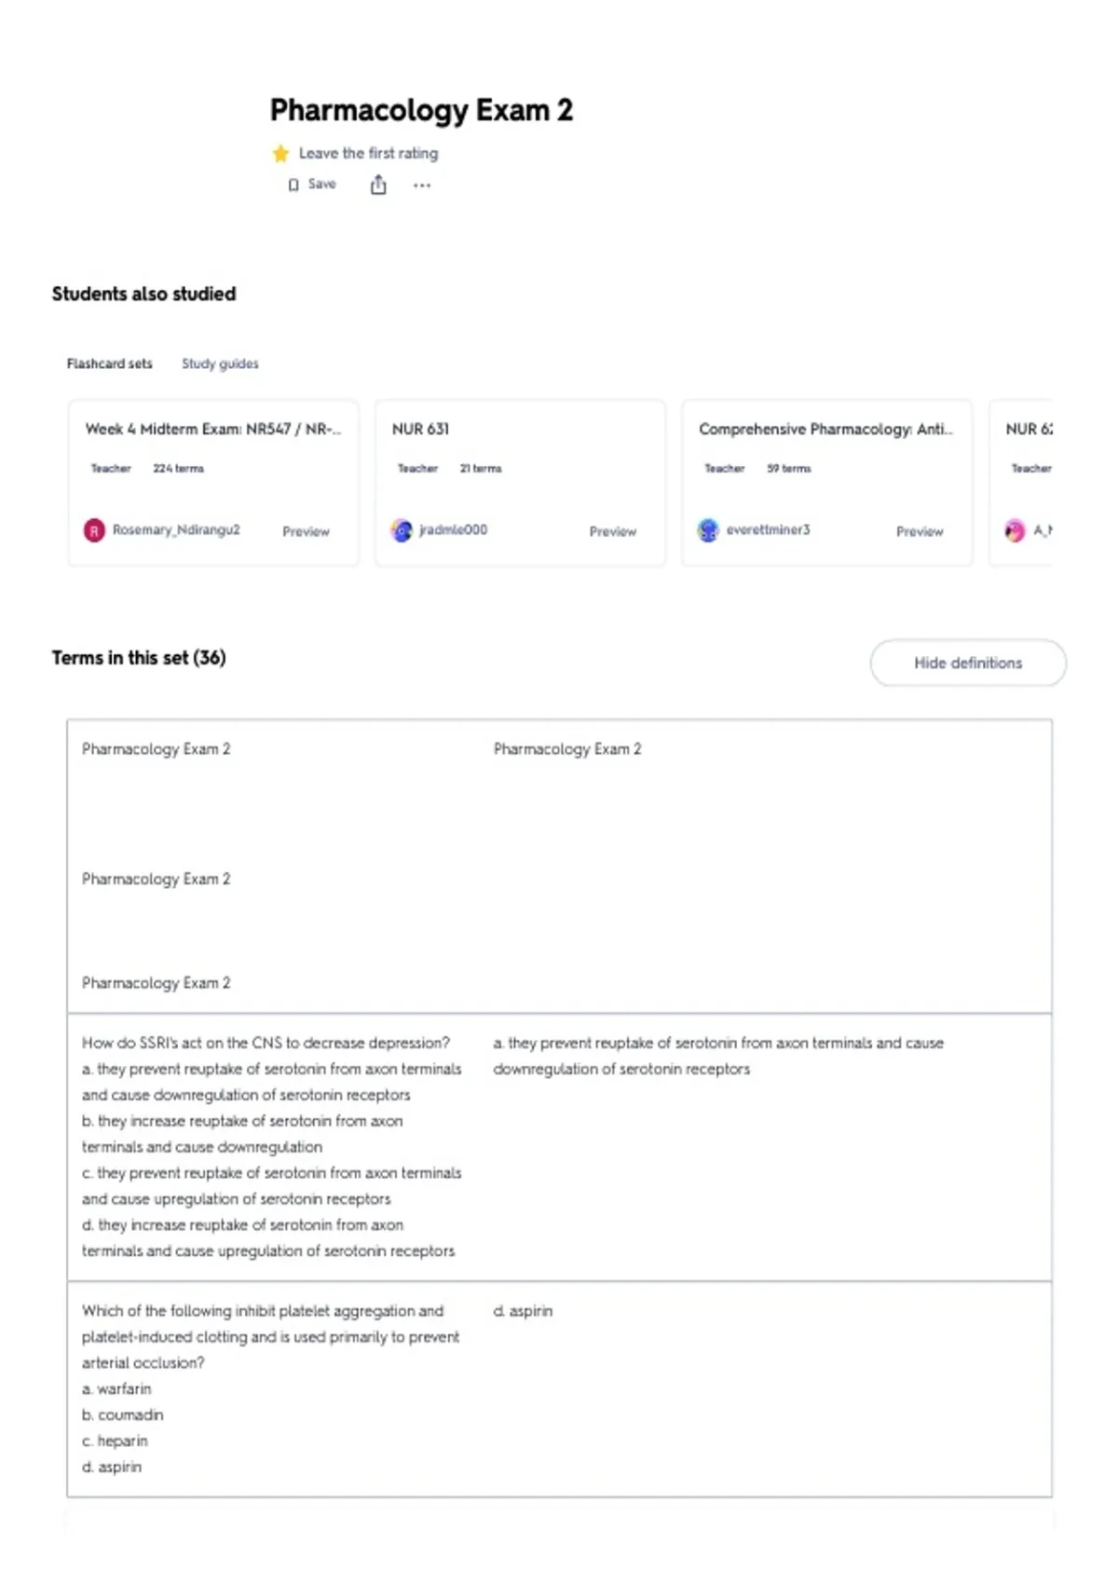Image resolution: width=1118 pixels, height=1584 pixels.
Task: Click everettminer3 profile avatar
Action: tap(708, 530)
